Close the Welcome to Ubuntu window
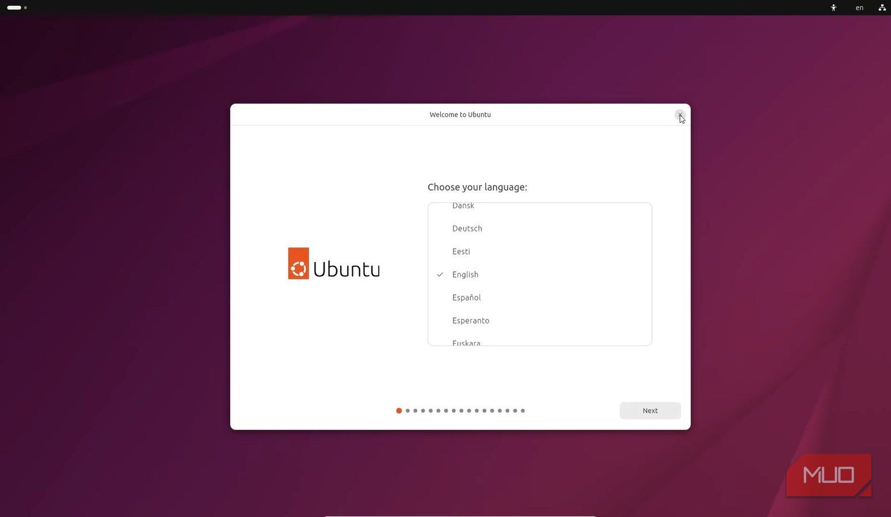Image resolution: width=891 pixels, height=517 pixels. click(x=680, y=115)
